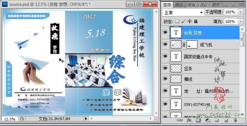
Task: Click the 文档:33.2M/97.8M status text
Action: pyautogui.click(x=54, y=119)
